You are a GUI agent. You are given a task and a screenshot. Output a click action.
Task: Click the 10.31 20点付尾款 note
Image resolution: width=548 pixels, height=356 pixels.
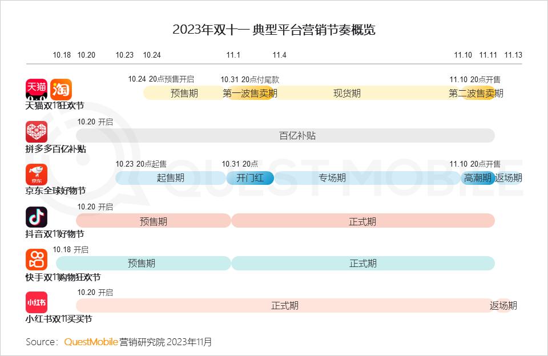tap(250, 79)
